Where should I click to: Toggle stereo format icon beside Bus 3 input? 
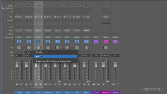[35, 17]
